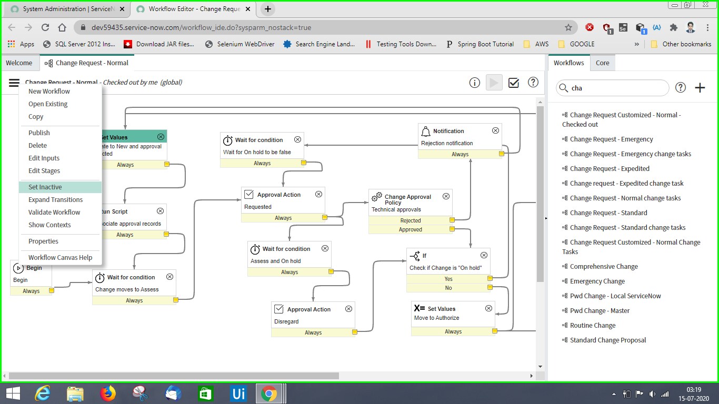
Task: Collapse the right panel splitter arrow
Action: (x=546, y=218)
